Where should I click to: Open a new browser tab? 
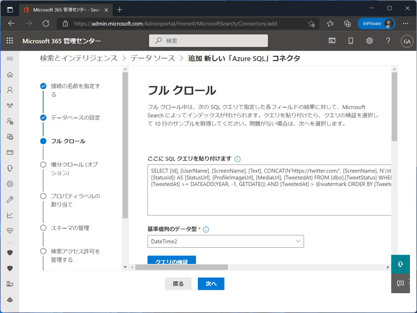[x=120, y=10]
